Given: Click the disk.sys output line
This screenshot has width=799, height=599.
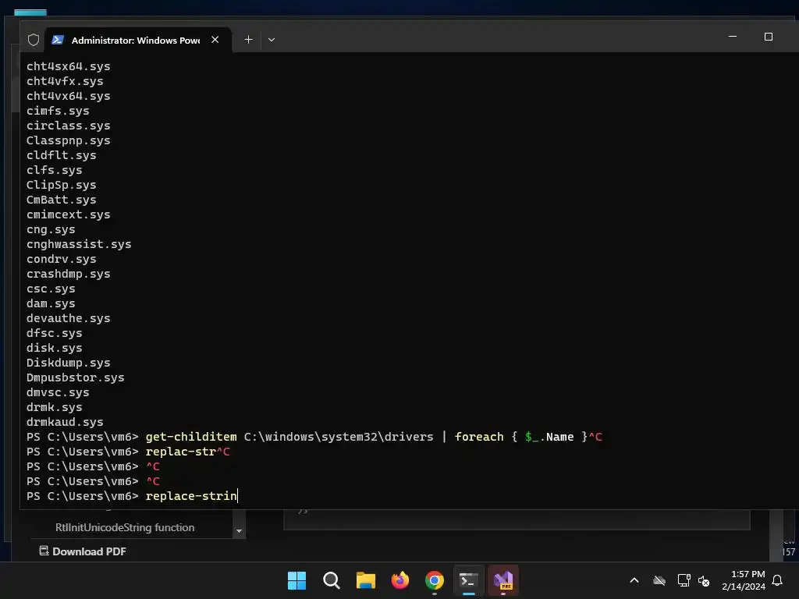Looking at the screenshot, I should [x=54, y=347].
